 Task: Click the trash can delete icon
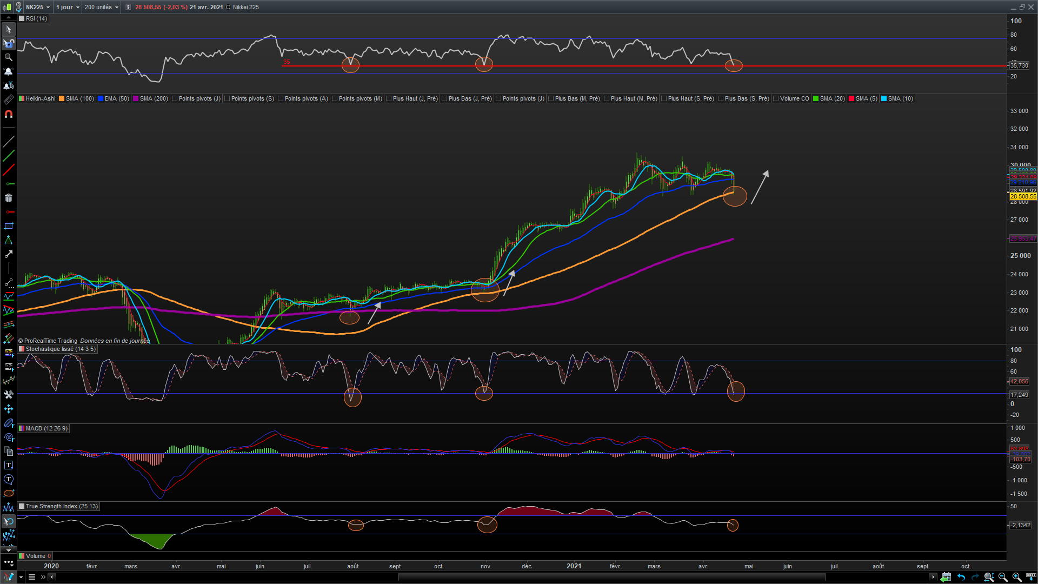coord(8,198)
